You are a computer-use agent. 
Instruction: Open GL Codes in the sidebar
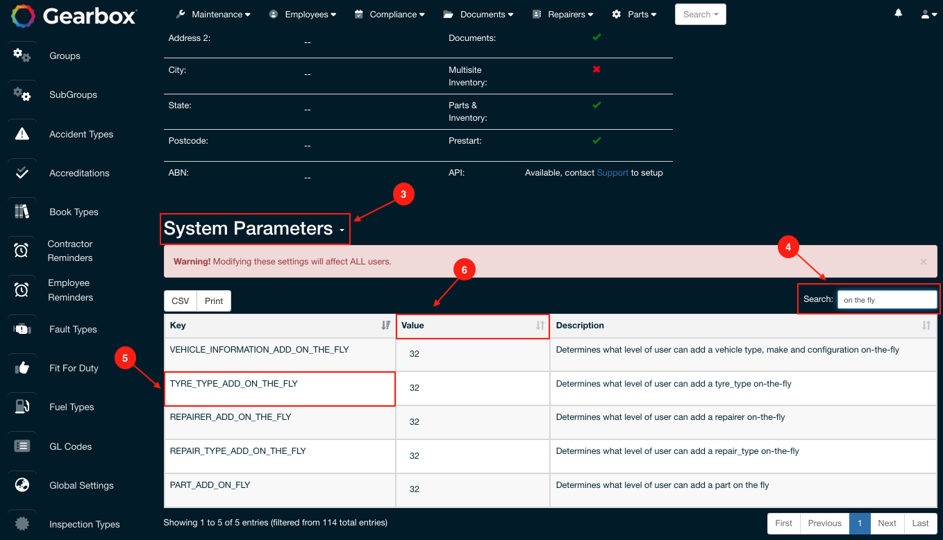tap(70, 446)
